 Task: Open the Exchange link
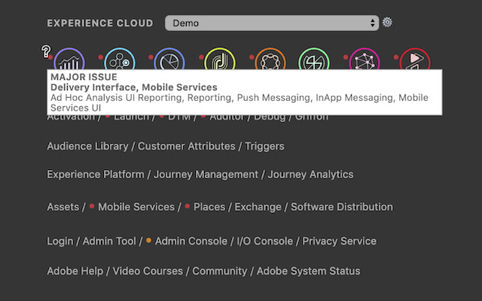[258, 207]
